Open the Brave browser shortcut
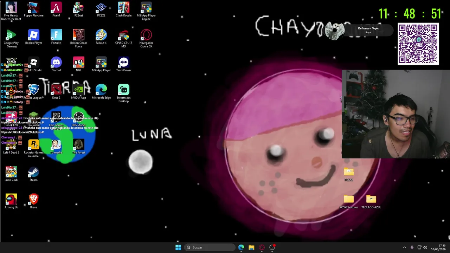Screen dimensions: 450x253 [x=34, y=201]
